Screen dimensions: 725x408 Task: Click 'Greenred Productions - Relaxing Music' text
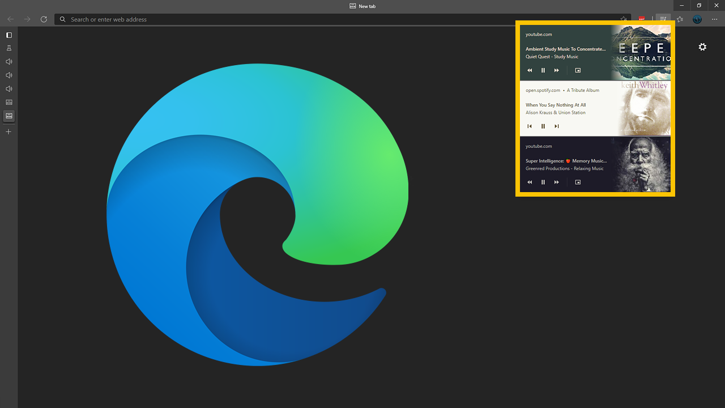pyautogui.click(x=565, y=168)
